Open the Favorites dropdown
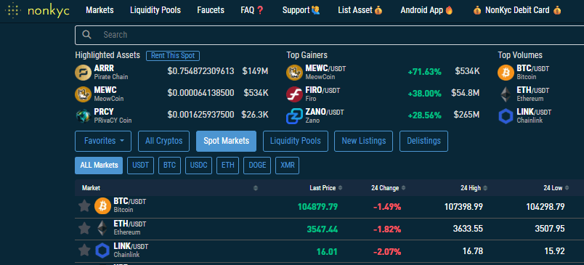This screenshot has width=584, height=265. 103,141
